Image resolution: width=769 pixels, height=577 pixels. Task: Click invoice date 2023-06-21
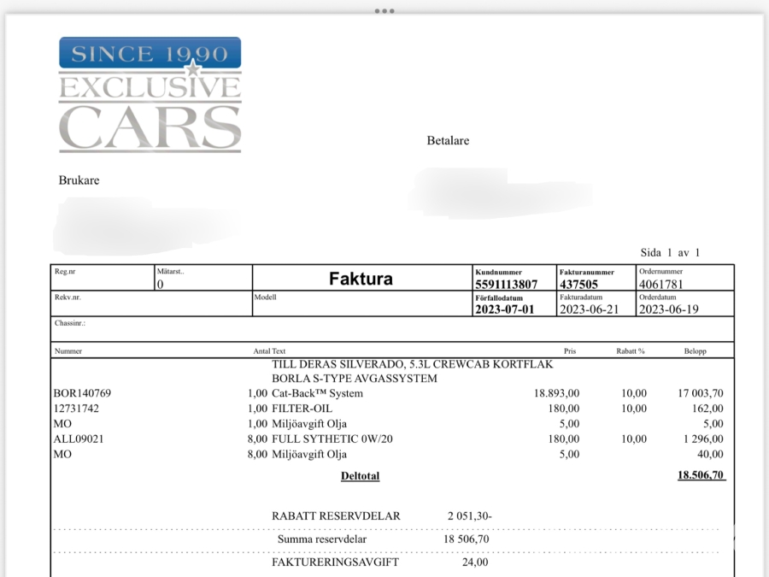click(590, 309)
